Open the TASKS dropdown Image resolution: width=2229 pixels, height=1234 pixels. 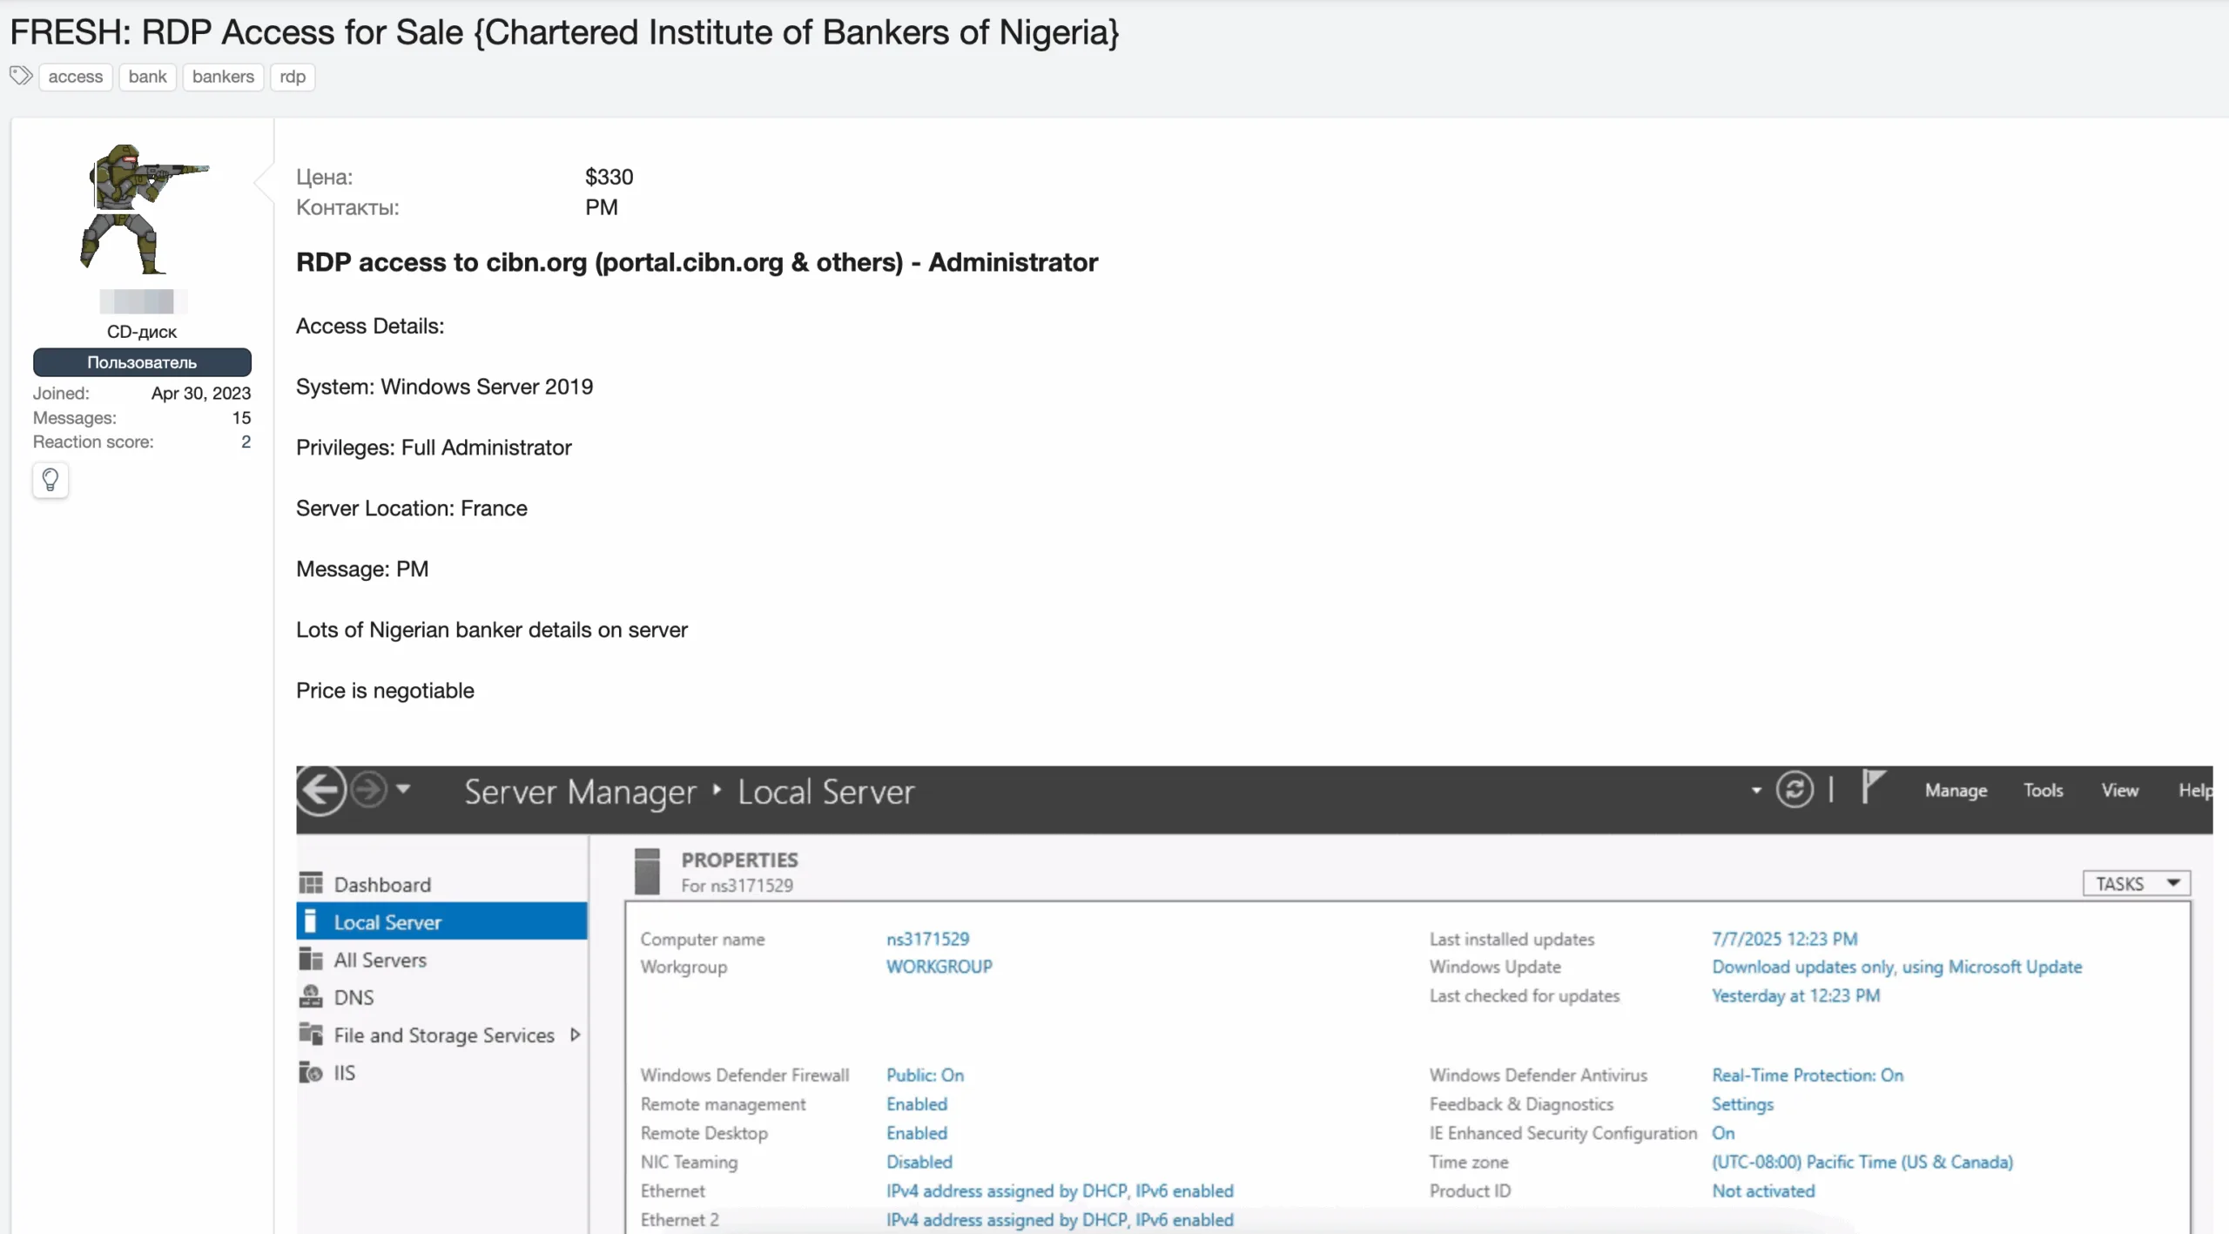point(2136,883)
